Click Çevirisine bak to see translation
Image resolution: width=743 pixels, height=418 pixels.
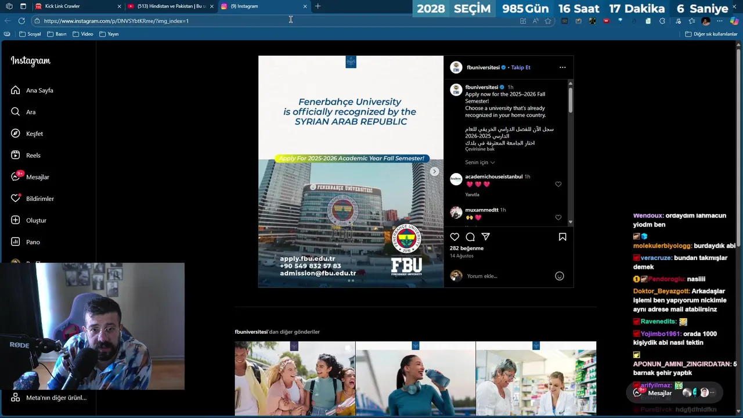479,149
